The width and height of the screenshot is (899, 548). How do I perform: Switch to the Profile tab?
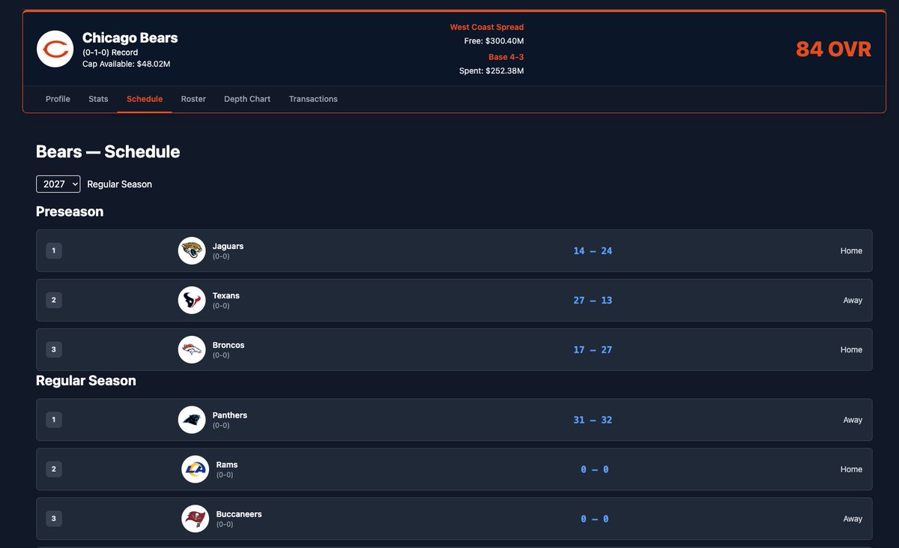pyautogui.click(x=58, y=99)
